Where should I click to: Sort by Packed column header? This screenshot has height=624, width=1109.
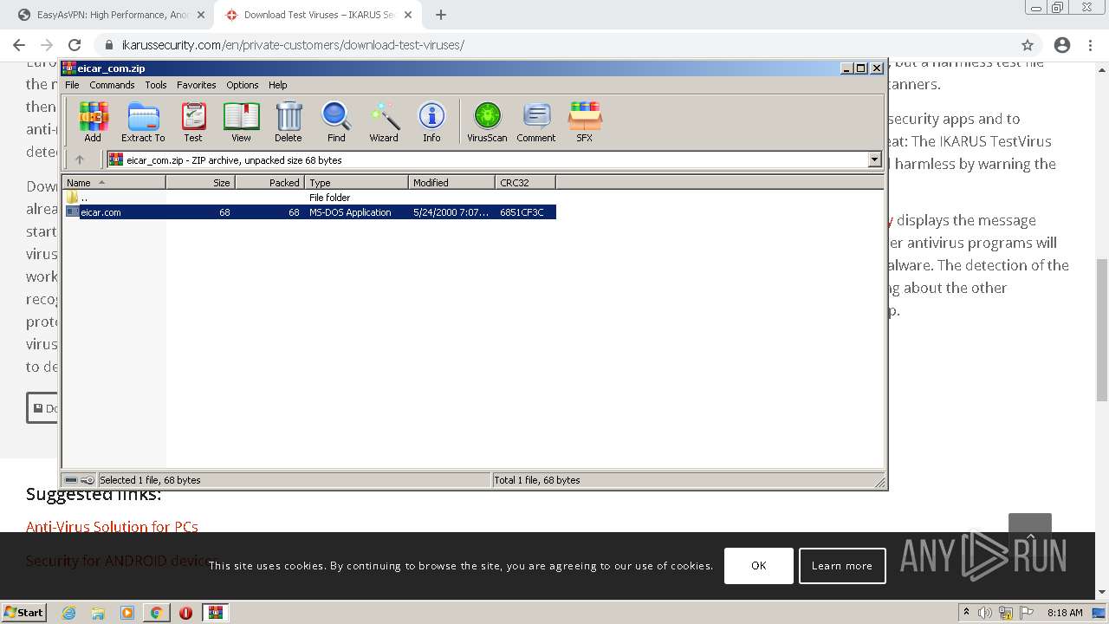tap(269, 182)
